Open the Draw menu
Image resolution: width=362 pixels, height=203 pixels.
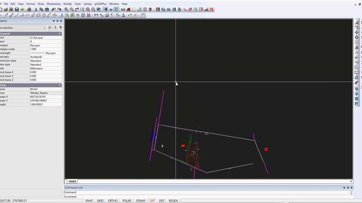[x=41, y=4]
